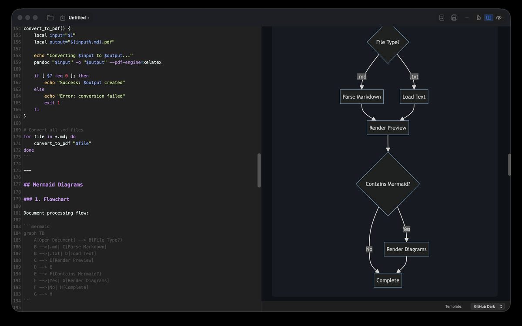Click the "Render Diagrams" flowchart node
Screen dimensions: 522x326
click(x=406, y=249)
